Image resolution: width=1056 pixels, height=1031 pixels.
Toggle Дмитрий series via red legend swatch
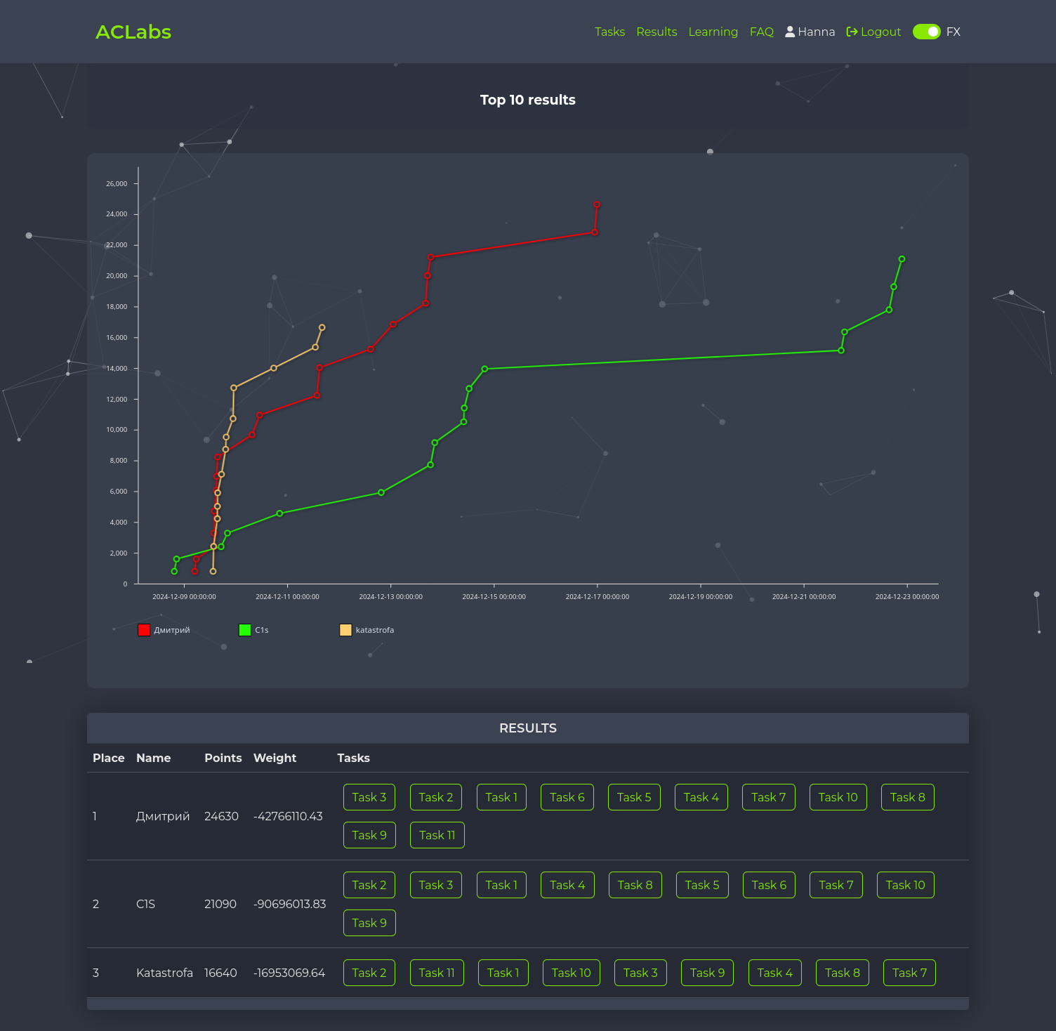[144, 630]
